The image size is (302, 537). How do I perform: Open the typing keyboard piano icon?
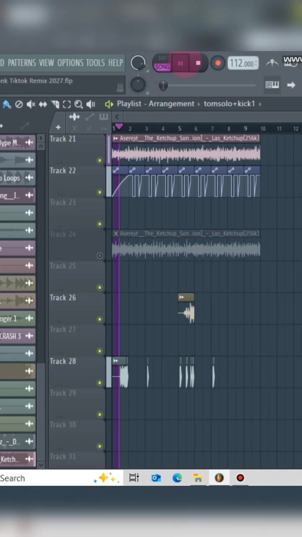click(272, 85)
